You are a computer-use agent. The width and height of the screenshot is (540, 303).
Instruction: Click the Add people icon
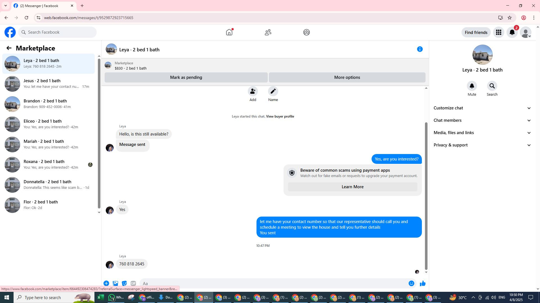point(253,91)
